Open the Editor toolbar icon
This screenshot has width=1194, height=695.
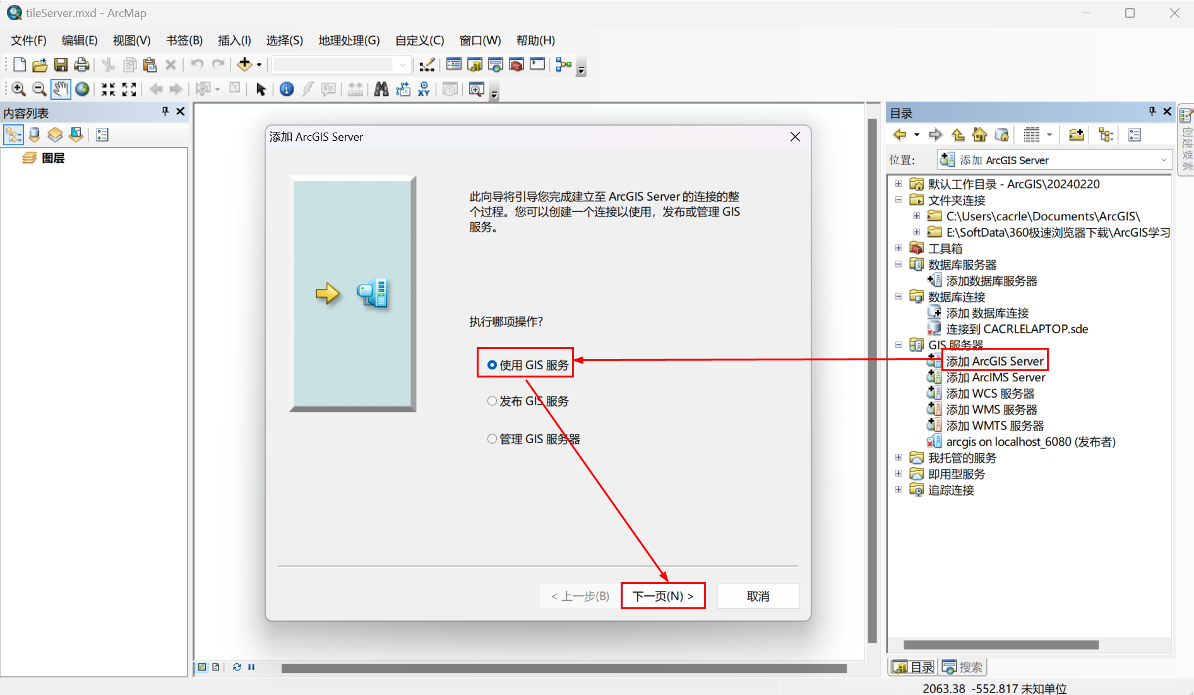pos(427,64)
